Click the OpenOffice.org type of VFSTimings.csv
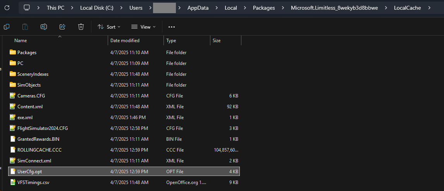Viewport: 444px width, 191px height. 186,182
